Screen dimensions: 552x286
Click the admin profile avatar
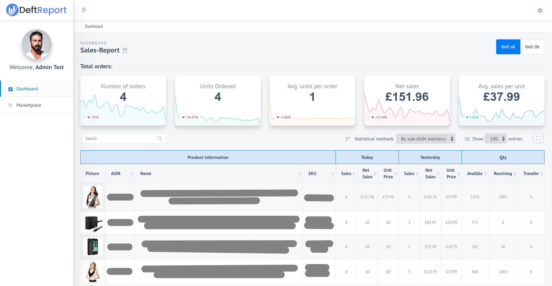coord(37,44)
